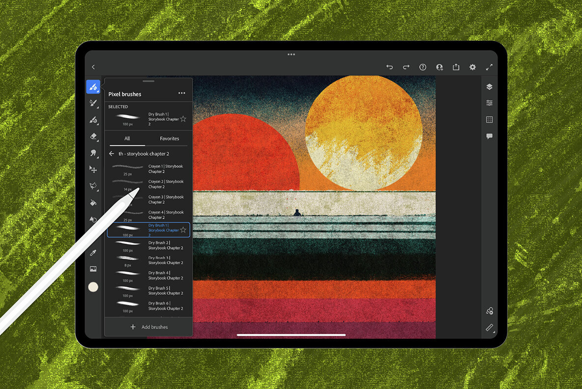Activate the Move and transform tool

tap(93, 169)
